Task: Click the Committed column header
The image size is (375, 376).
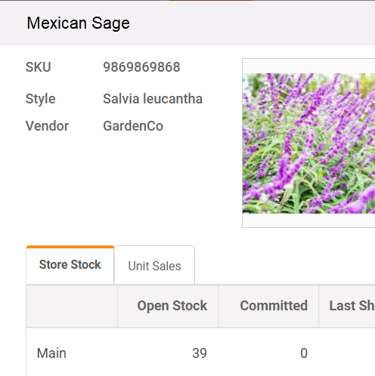Action: pos(268,306)
